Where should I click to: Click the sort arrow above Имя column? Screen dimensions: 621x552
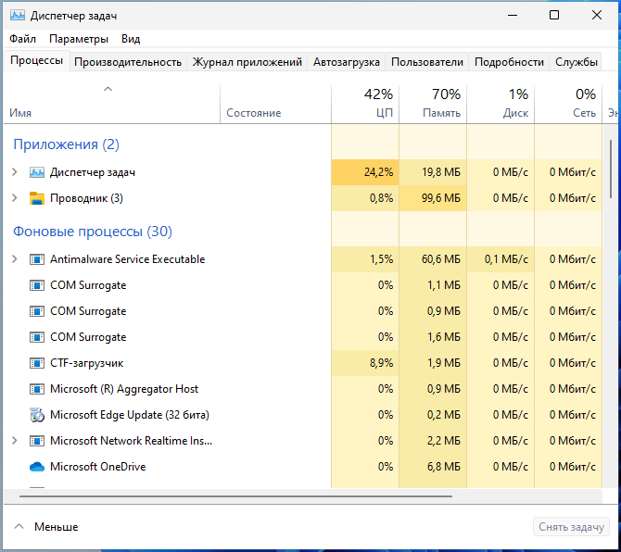[x=108, y=90]
